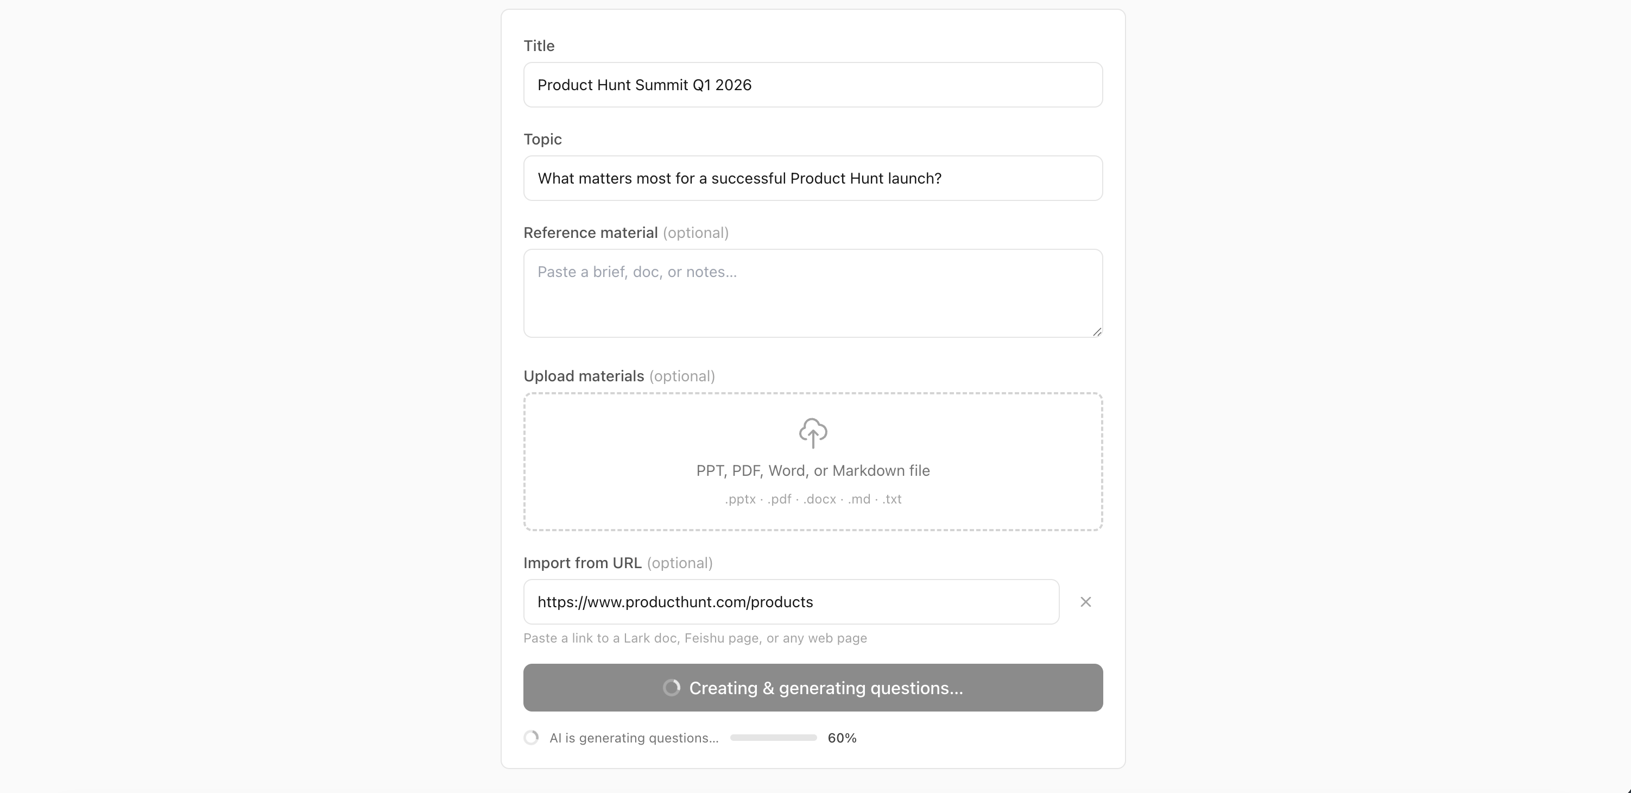This screenshot has height=793, width=1631.
Task: Click the Title field label
Action: 539,46
